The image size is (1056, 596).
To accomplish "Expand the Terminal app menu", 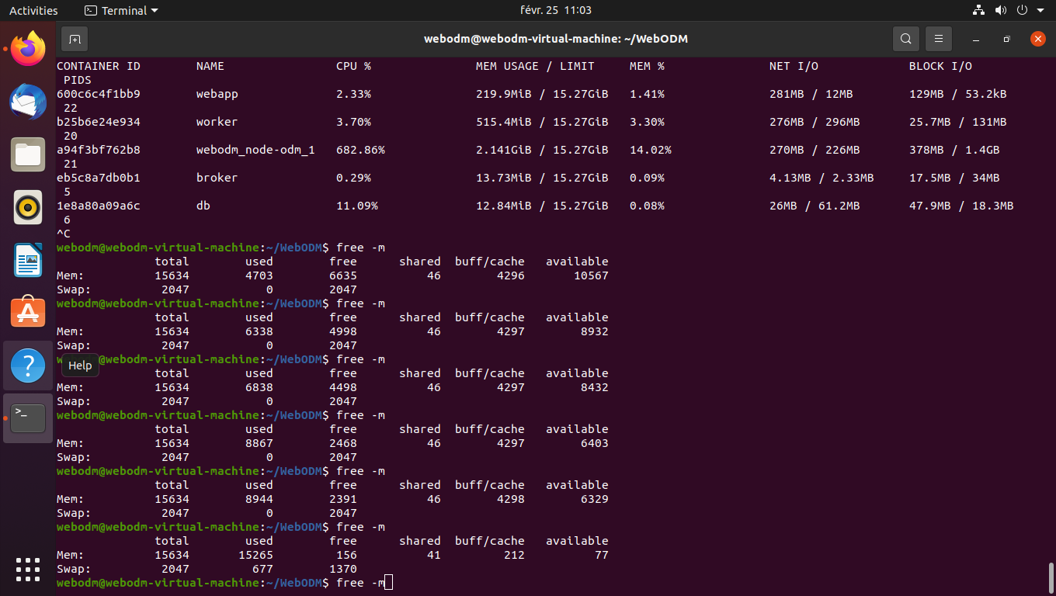I will coord(121,10).
